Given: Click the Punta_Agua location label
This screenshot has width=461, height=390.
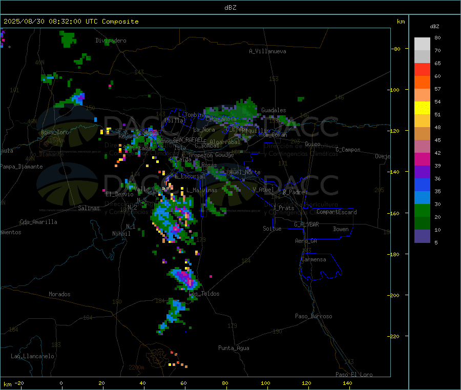Looking at the screenshot, I should point(234,348).
